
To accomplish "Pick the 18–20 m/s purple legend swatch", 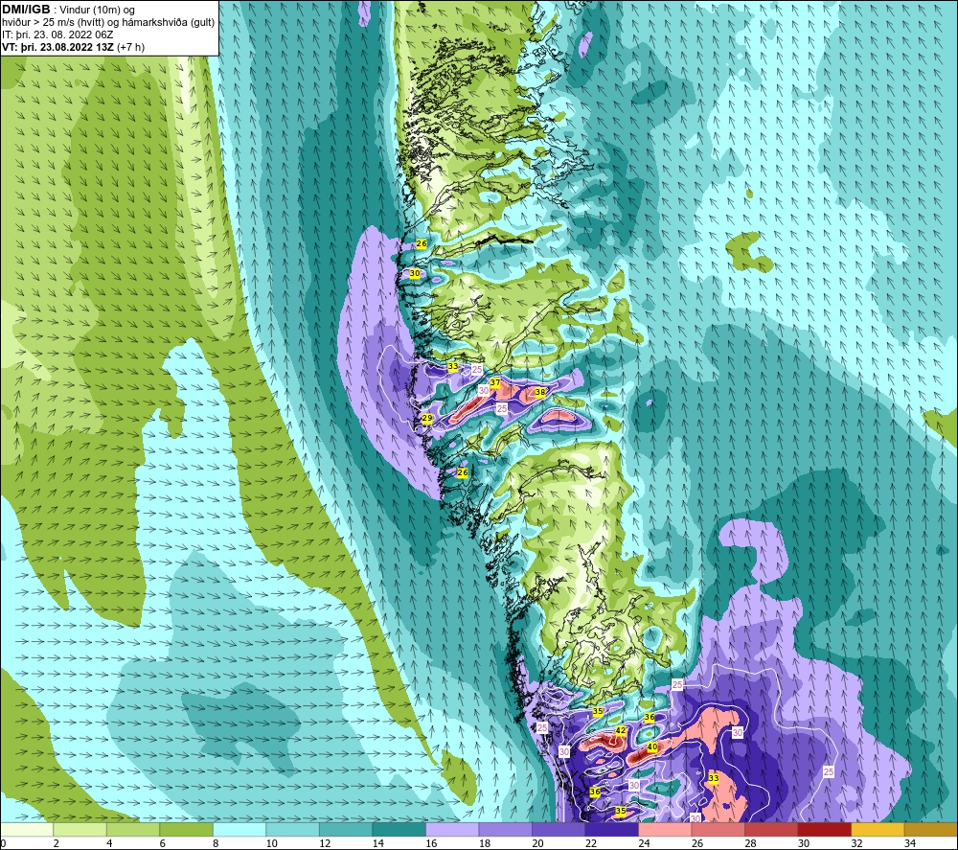I will click(505, 829).
